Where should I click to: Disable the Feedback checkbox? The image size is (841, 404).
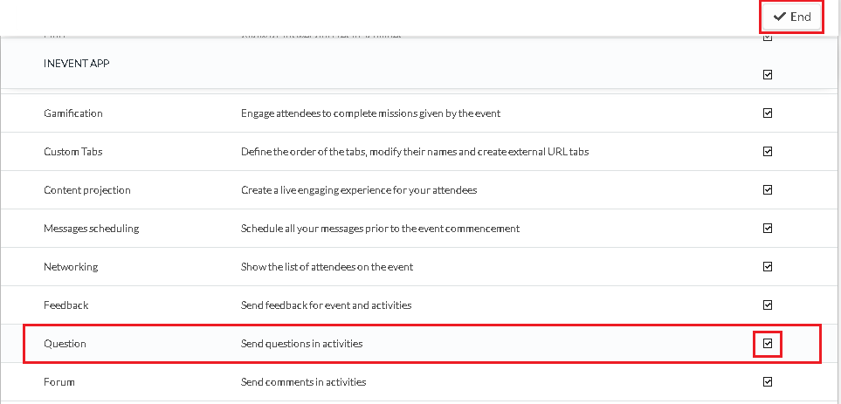click(x=768, y=305)
